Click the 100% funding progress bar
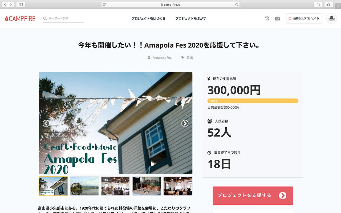The width and height of the screenshot is (341, 213). click(x=253, y=101)
